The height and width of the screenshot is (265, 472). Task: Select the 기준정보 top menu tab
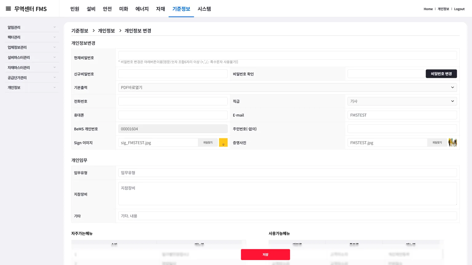(181, 9)
